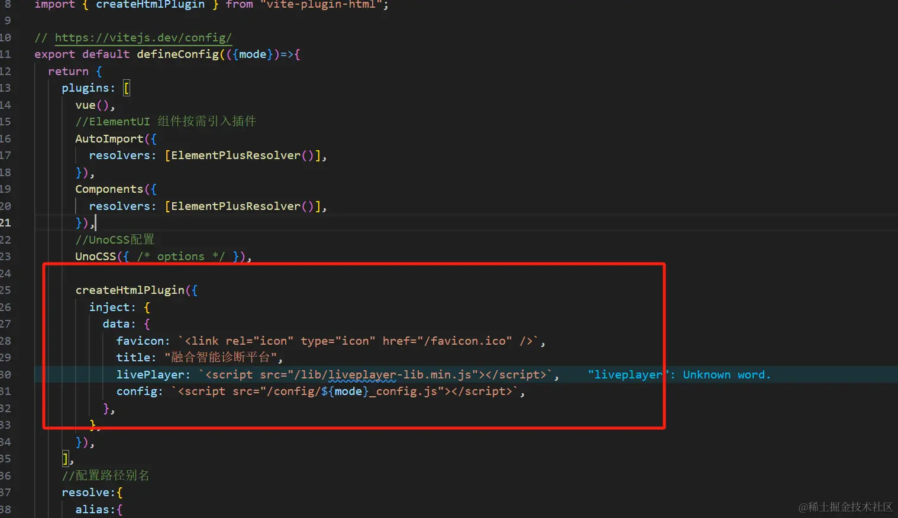Click the 'data:' property
898x518 pixels.
pyautogui.click(x=119, y=324)
